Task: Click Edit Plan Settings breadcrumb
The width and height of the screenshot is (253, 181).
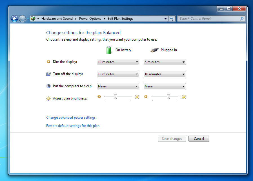Action: click(x=120, y=19)
